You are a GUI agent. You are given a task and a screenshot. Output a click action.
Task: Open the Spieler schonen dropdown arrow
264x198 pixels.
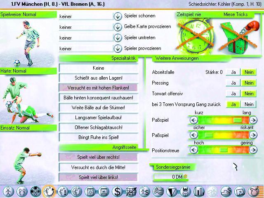tap(118, 16)
